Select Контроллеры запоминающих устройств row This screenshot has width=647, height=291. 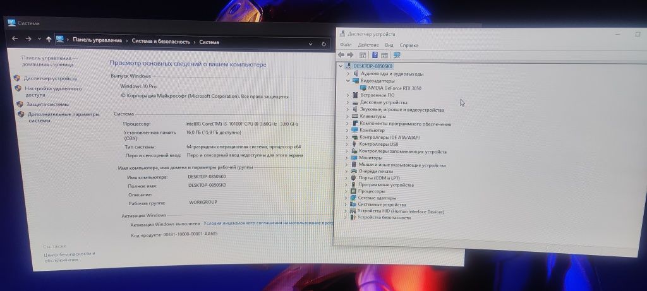(x=402, y=151)
